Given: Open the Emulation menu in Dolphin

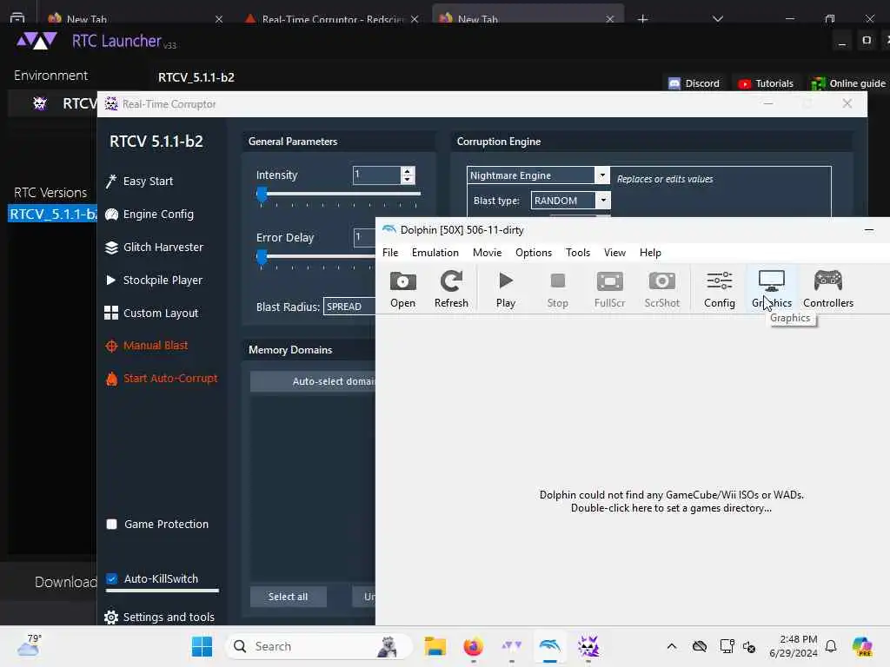Looking at the screenshot, I should pos(435,253).
